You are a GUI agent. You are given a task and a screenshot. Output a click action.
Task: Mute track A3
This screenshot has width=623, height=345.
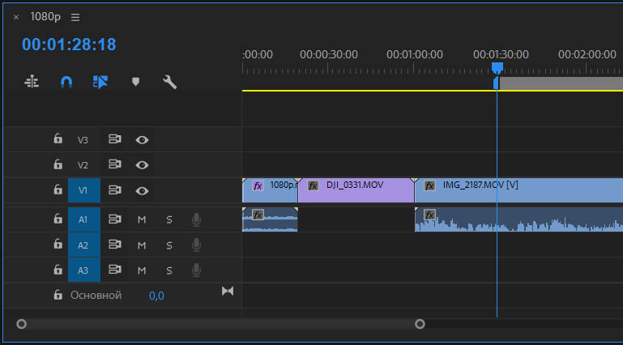click(142, 270)
